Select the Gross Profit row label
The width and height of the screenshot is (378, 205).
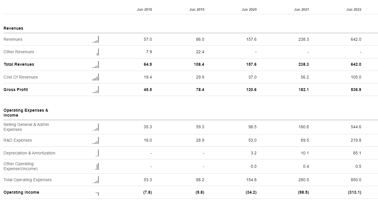(x=16, y=90)
